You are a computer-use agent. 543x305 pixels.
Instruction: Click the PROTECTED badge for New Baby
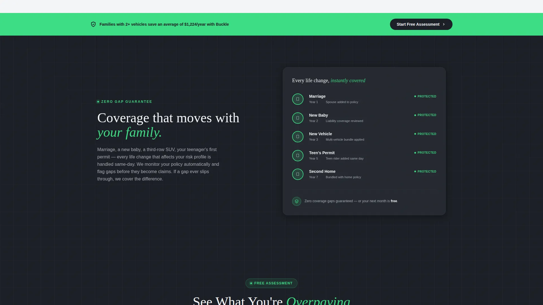tap(425, 115)
